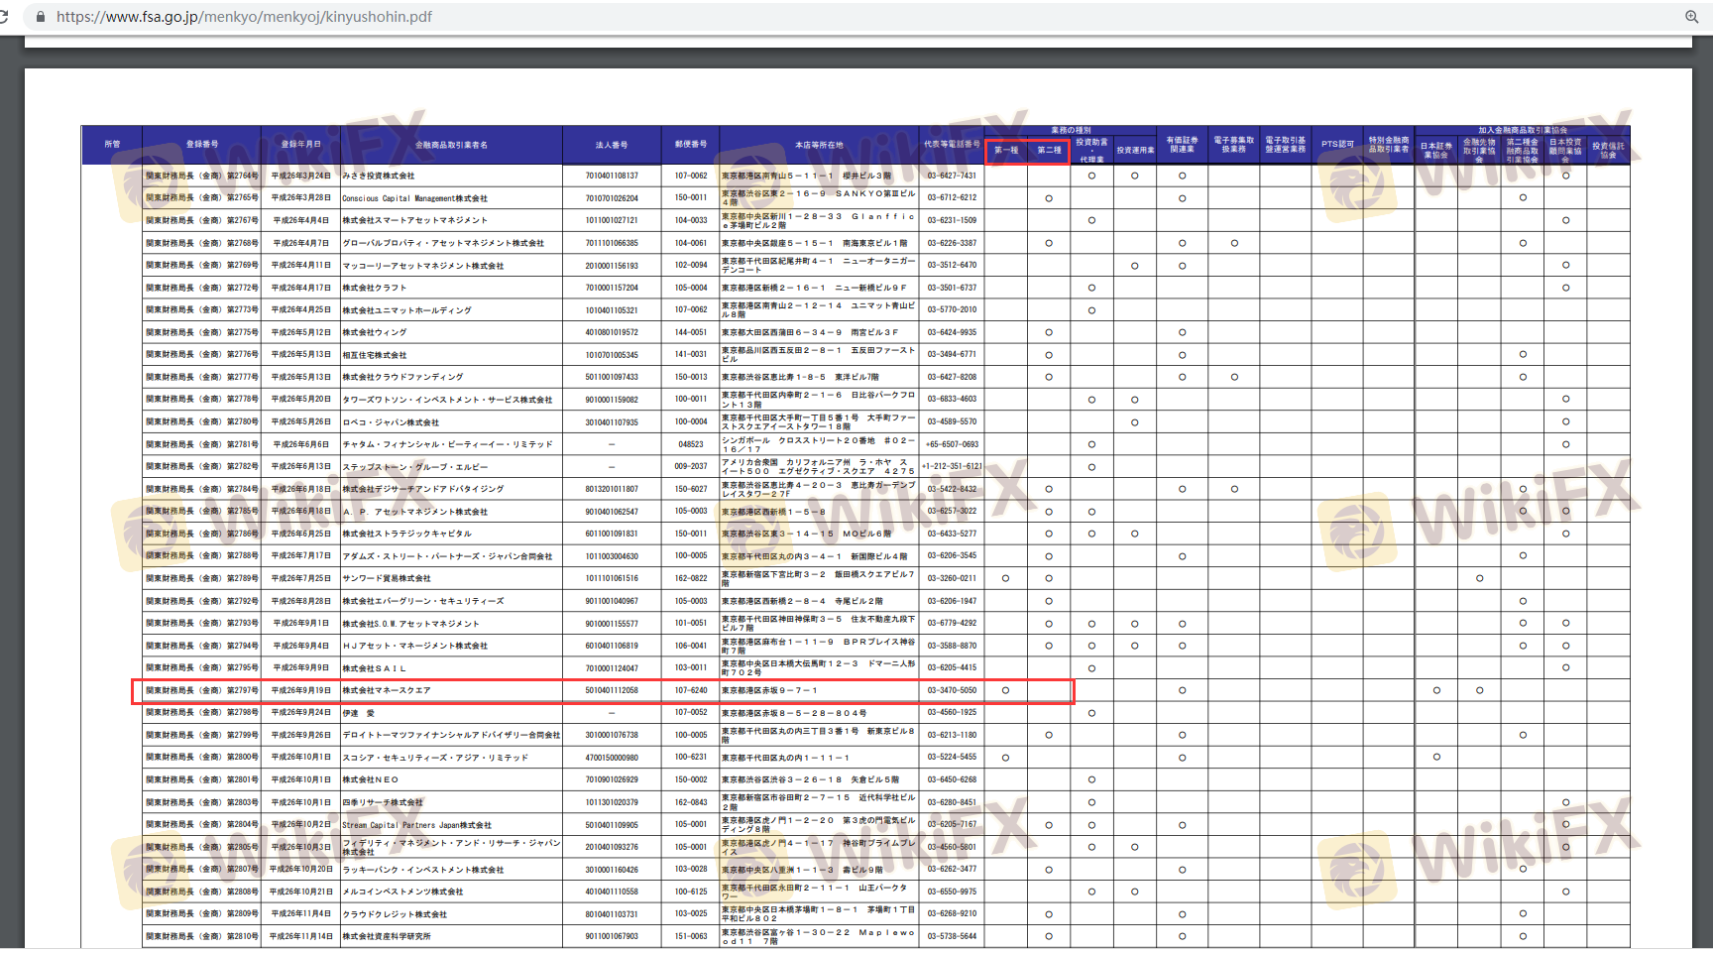
Task: Click the browser reload icon
Action: tap(4, 17)
